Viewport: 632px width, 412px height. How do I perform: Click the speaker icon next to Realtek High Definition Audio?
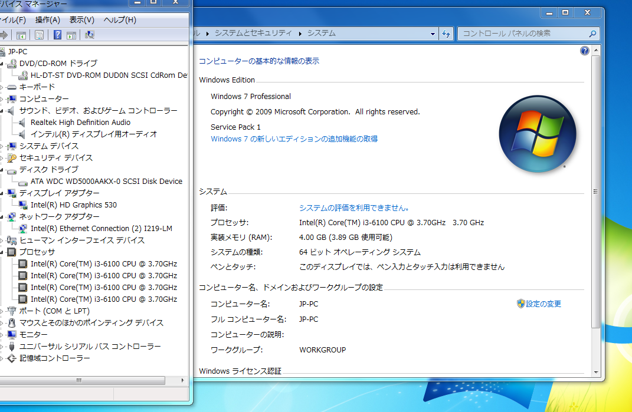(22, 123)
